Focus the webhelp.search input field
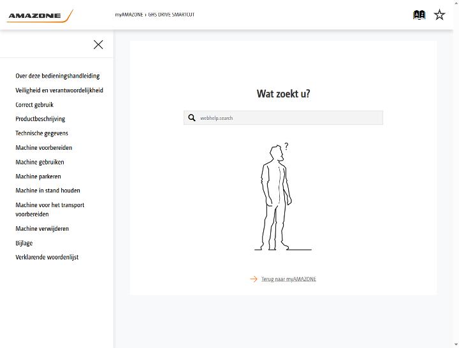 pos(283,118)
